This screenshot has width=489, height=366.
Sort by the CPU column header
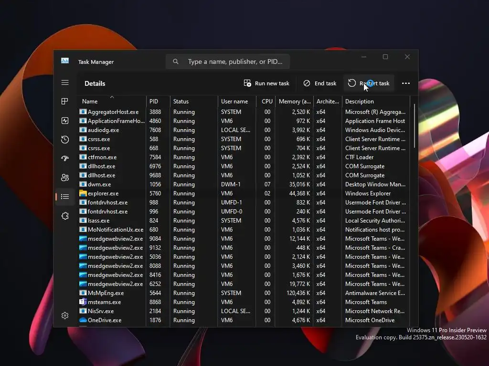pos(266,101)
